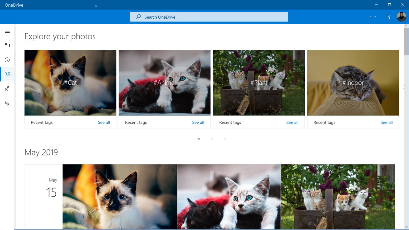Open the Recycle bin icon in the sidebar
This screenshot has height=230, width=409.
(7, 103)
